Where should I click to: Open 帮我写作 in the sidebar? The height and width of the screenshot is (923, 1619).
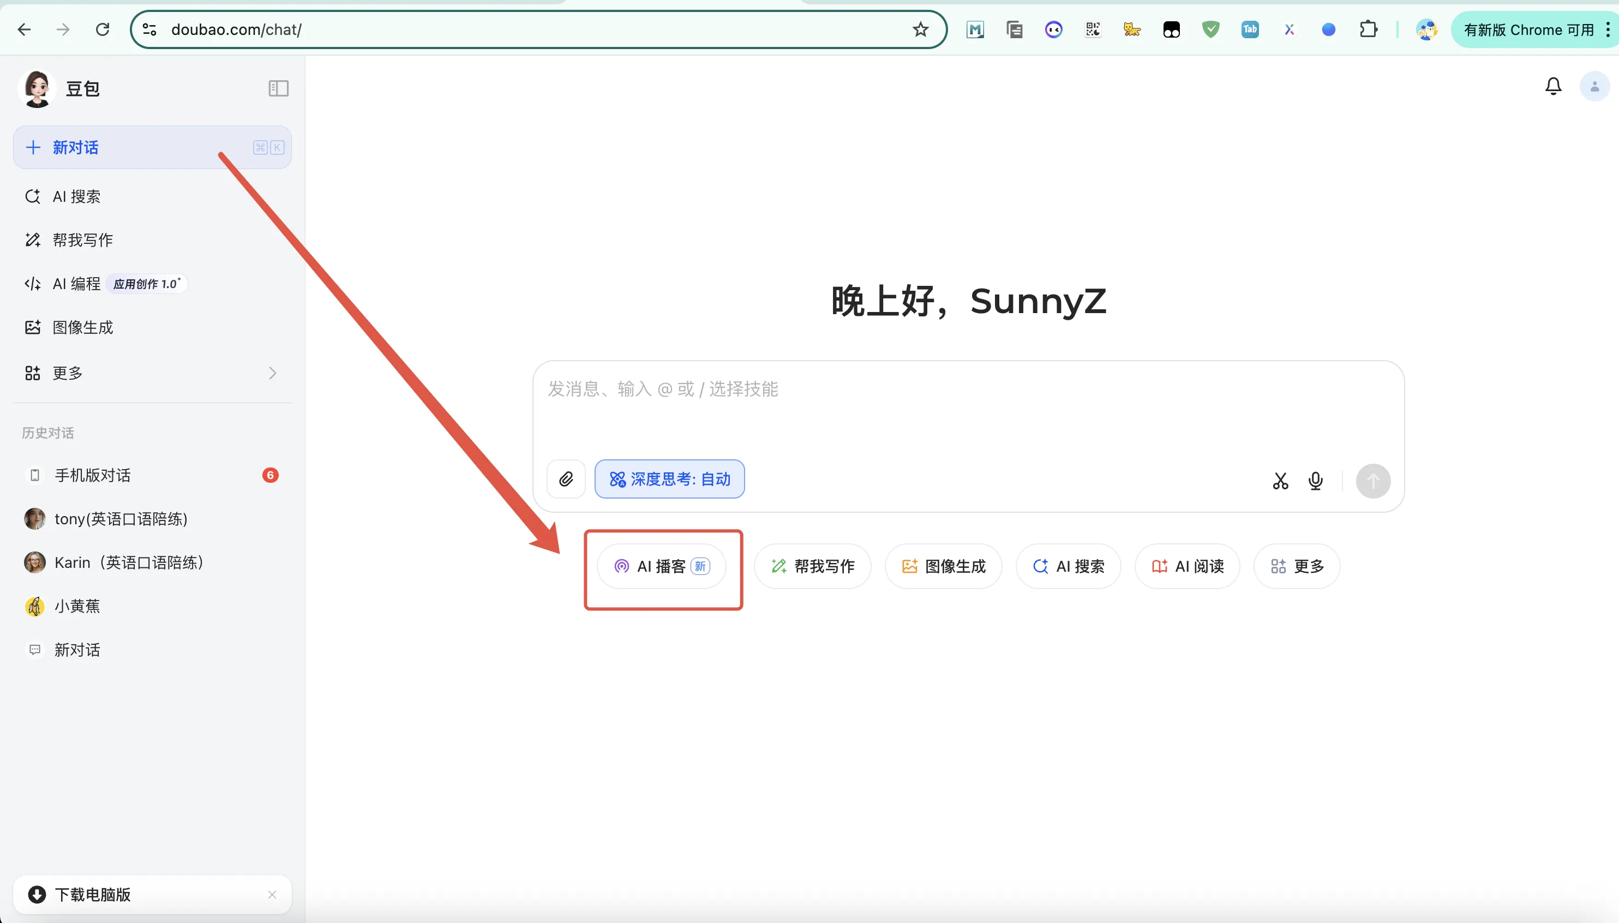click(x=152, y=240)
